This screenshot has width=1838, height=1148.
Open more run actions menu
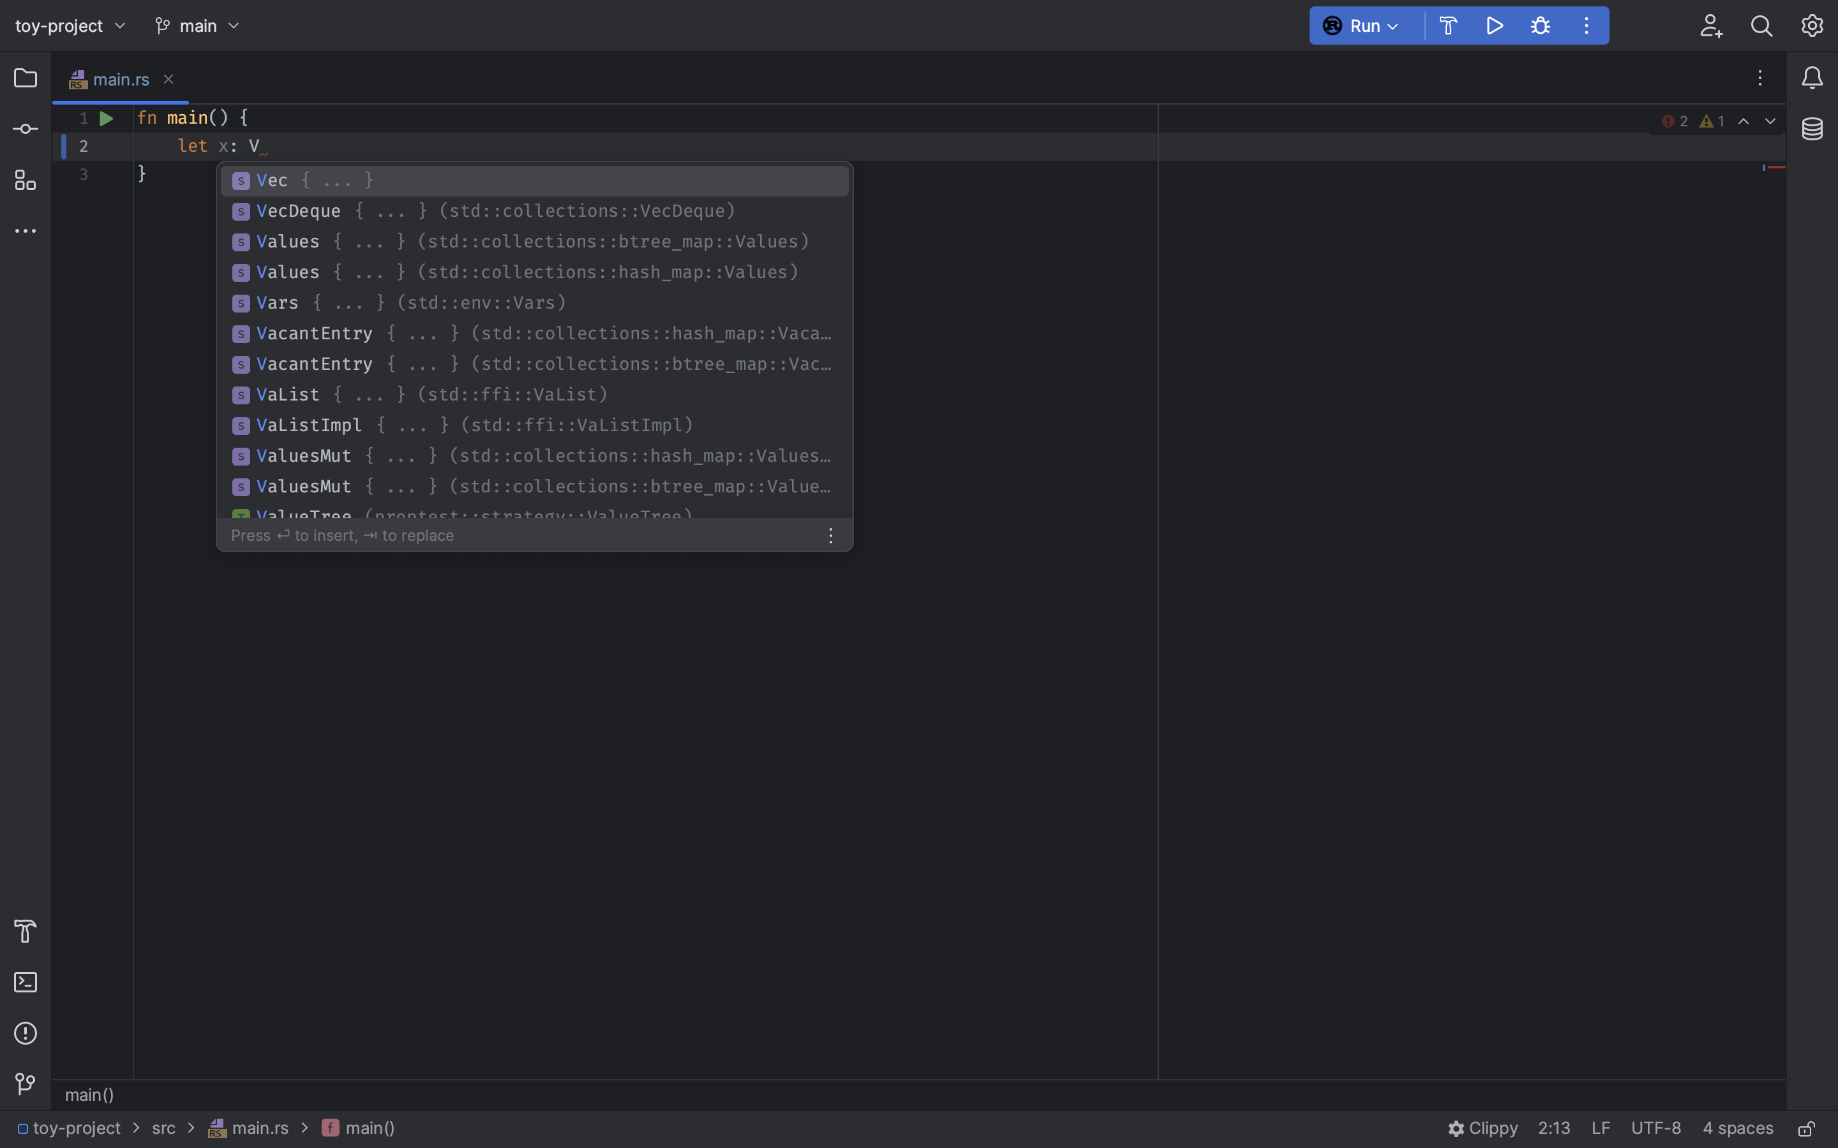pyautogui.click(x=1587, y=26)
